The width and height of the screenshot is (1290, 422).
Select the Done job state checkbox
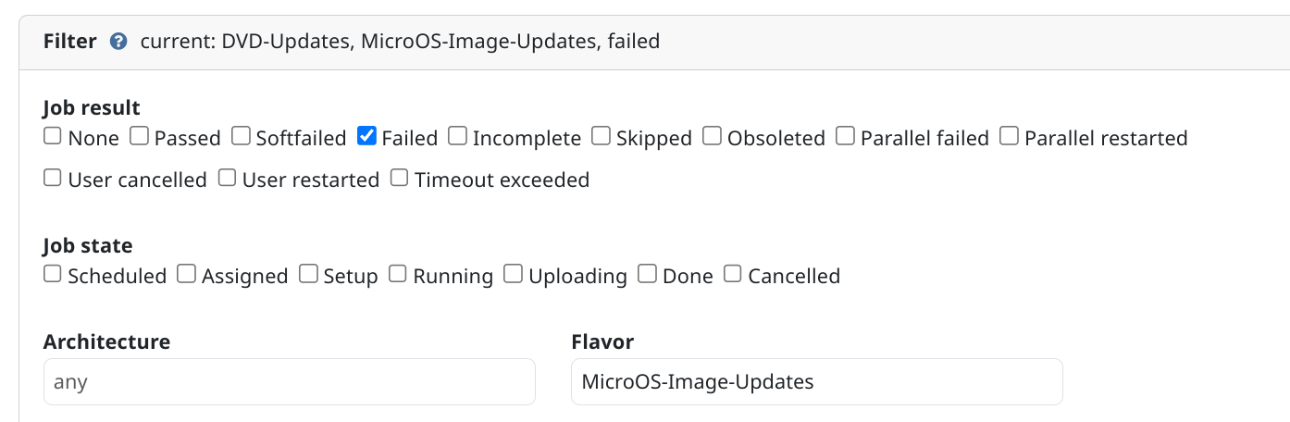click(648, 275)
